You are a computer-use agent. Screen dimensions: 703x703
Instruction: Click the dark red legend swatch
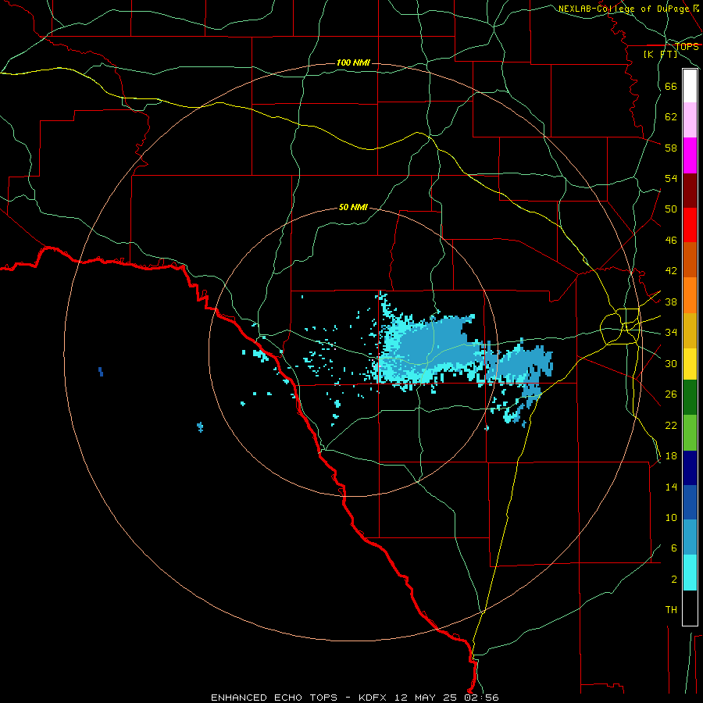click(690, 190)
